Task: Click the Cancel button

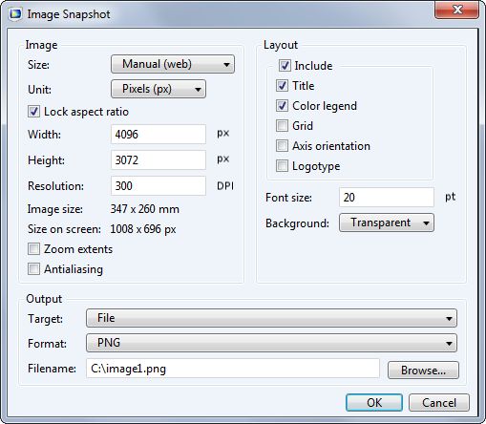Action: 439,403
